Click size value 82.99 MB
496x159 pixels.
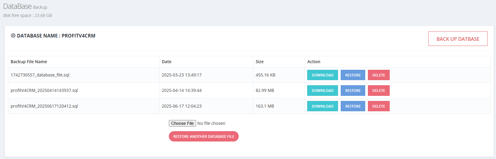(x=265, y=90)
